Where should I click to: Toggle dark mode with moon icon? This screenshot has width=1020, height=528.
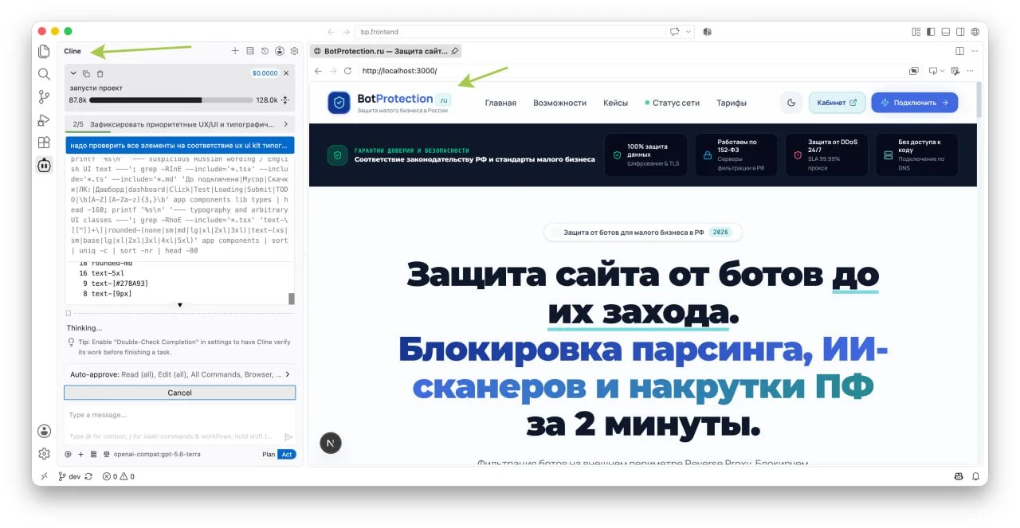(x=791, y=103)
